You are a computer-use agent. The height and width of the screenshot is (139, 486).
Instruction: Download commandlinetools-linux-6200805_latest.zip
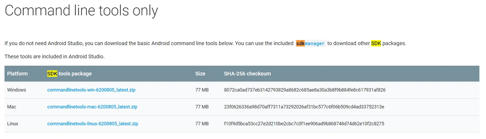click(92, 124)
